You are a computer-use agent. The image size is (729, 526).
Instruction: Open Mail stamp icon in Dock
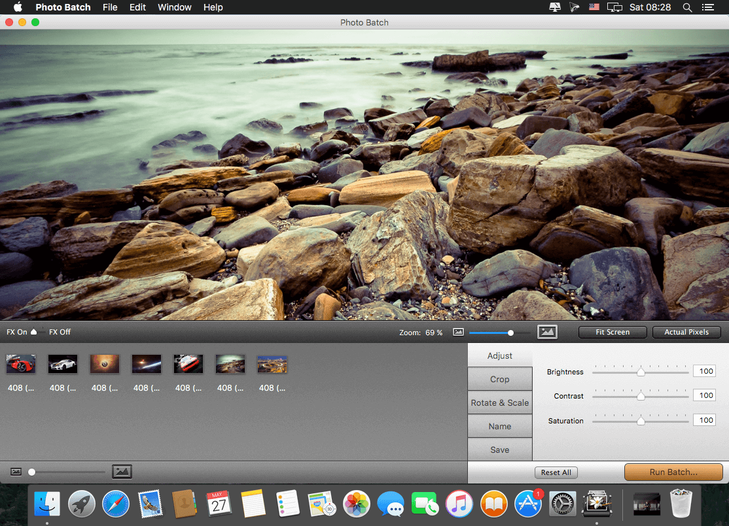[x=150, y=504]
